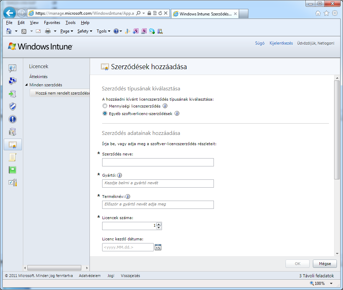Click the browser Forward arrow button

[21, 13]
